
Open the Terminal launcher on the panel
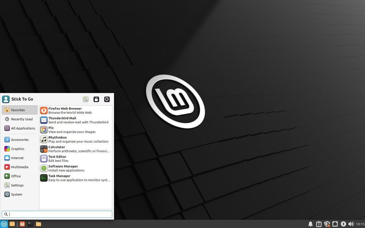point(30,224)
